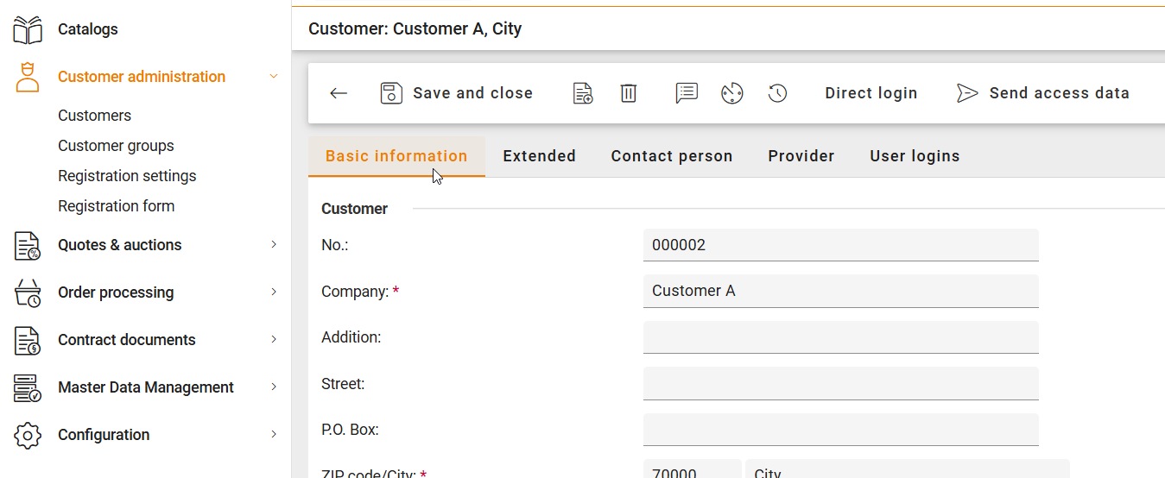Click the Configuration gear icon
This screenshot has height=478, width=1165.
point(28,435)
